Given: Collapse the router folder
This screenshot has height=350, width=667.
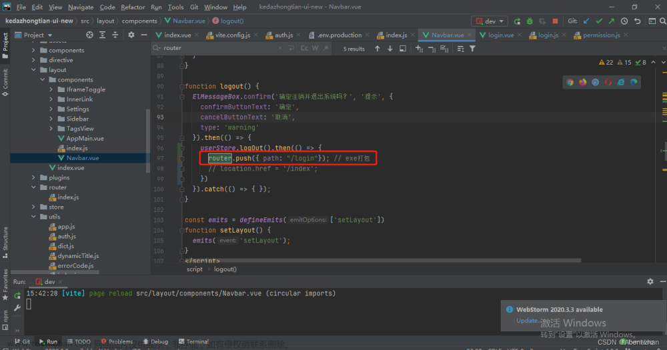Looking at the screenshot, I should pyautogui.click(x=33, y=187).
